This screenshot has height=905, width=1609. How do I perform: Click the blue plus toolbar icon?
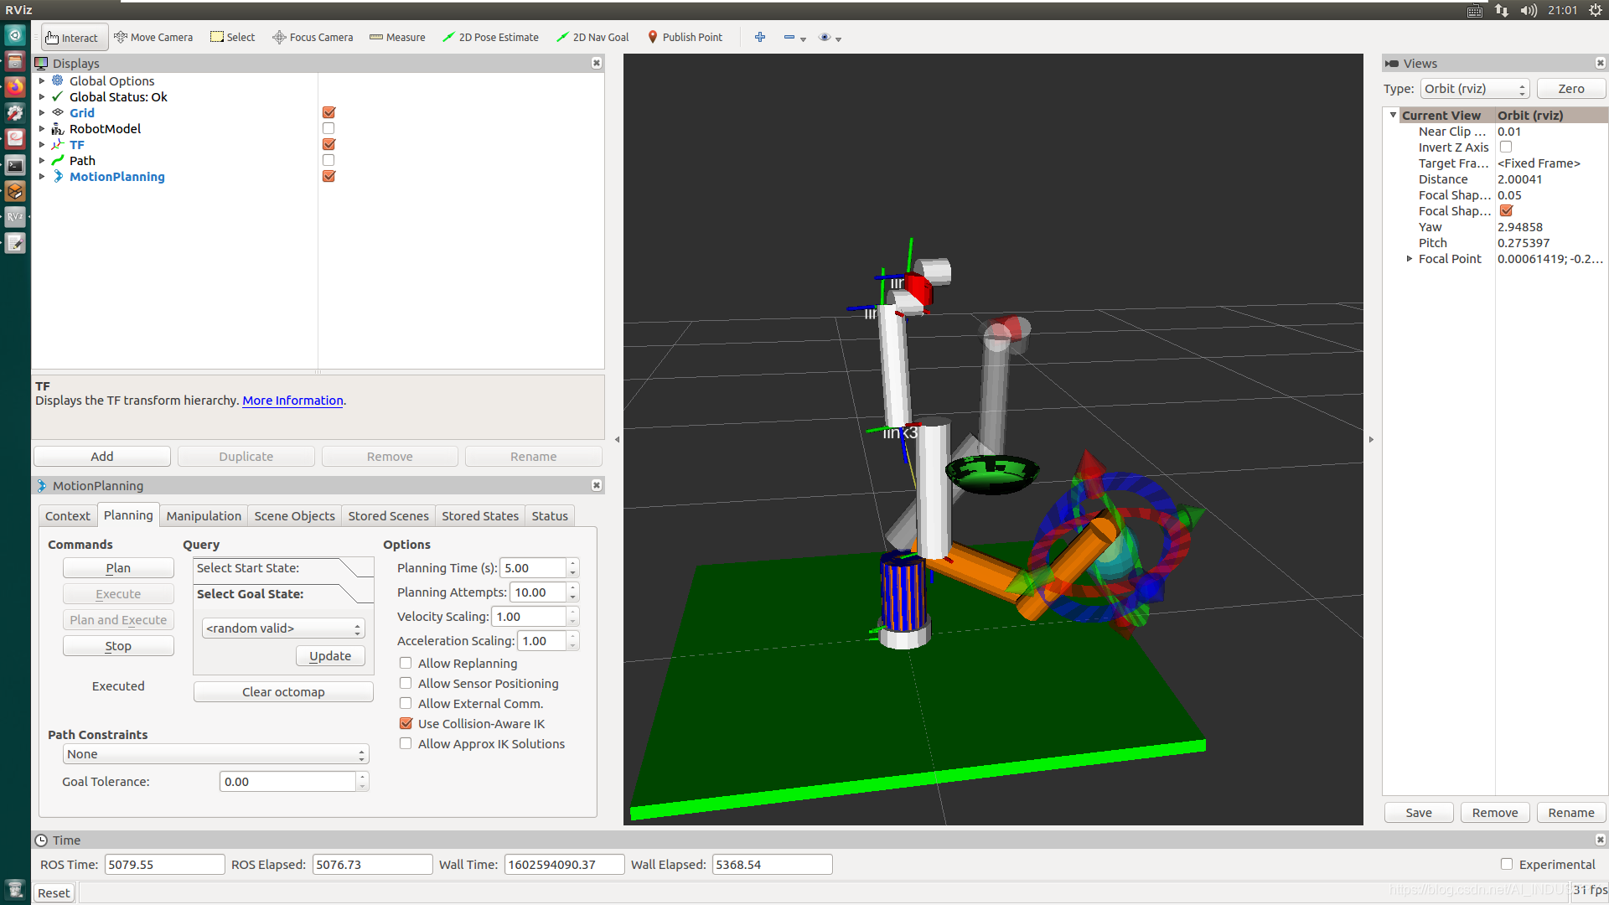click(x=760, y=37)
